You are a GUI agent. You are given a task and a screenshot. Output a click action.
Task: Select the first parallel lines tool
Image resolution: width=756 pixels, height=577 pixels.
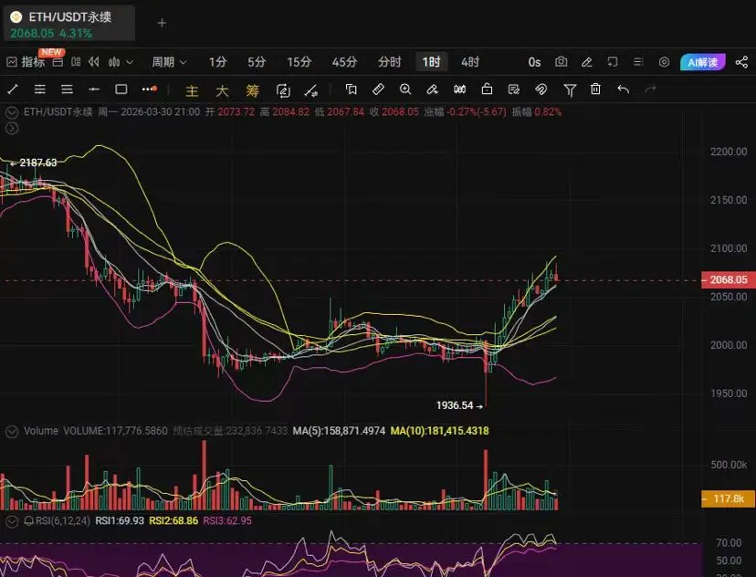[40, 89]
